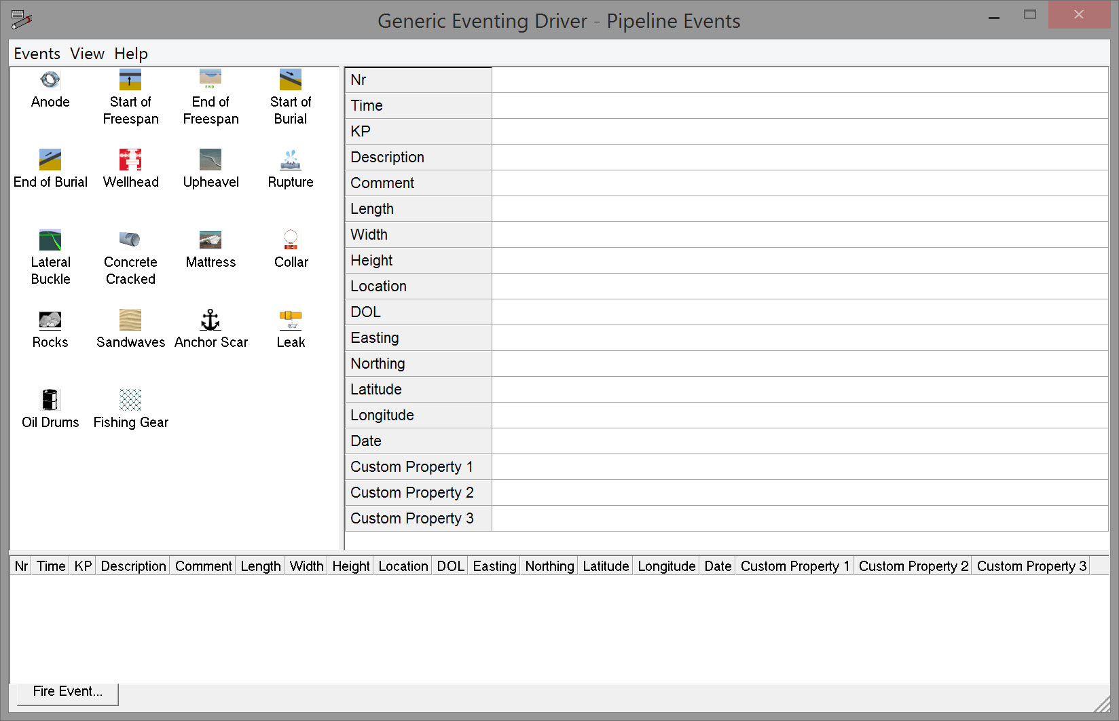
Task: Select the Lateral Buckle icon
Action: pyautogui.click(x=50, y=240)
